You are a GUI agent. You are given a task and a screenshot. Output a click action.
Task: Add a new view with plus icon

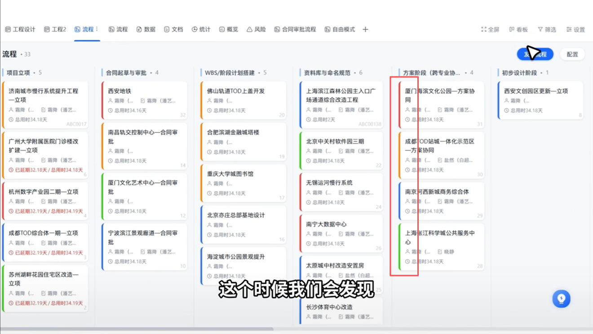(x=365, y=29)
